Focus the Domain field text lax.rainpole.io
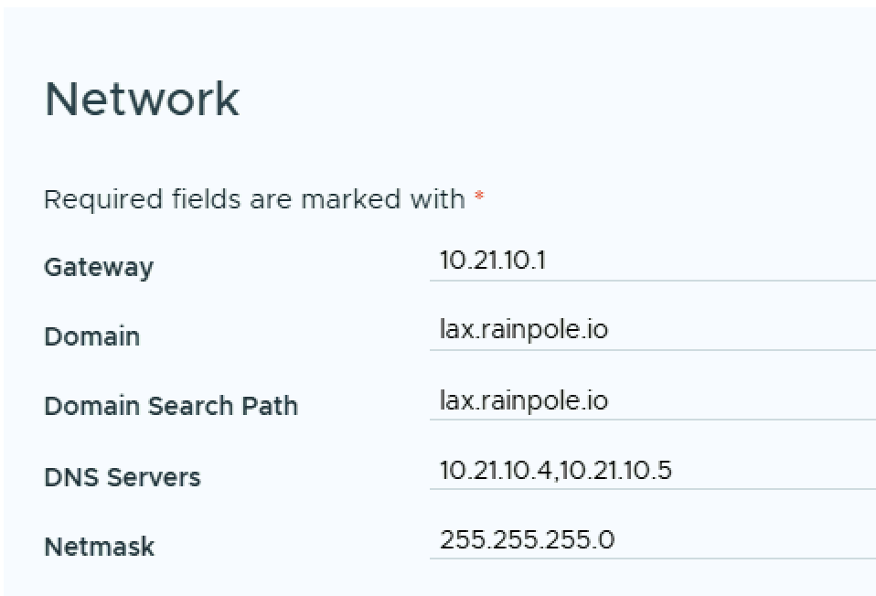Image resolution: width=876 pixels, height=596 pixels. pyautogui.click(x=523, y=329)
